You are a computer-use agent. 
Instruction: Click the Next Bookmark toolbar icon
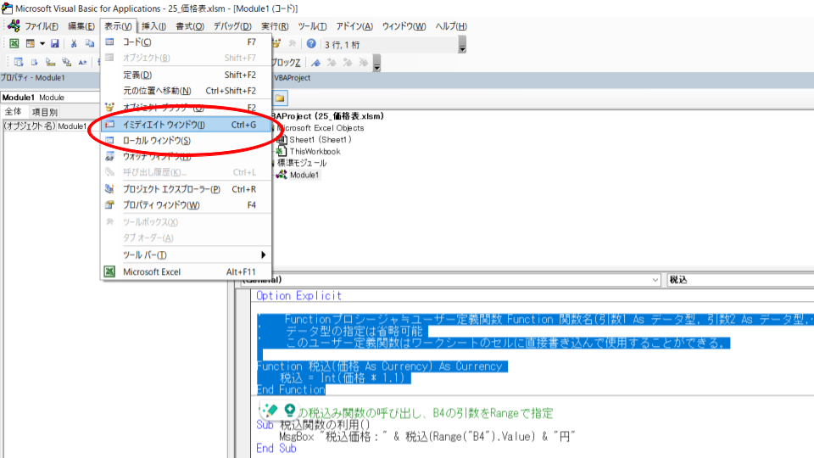coord(332,62)
